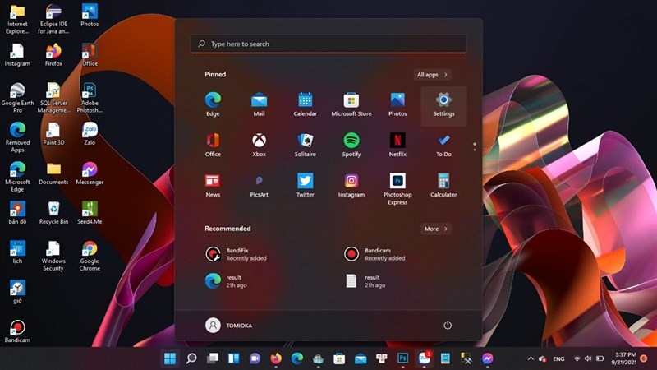Click the Settings gear in Pinned
The image size is (657, 370).
(x=443, y=104)
